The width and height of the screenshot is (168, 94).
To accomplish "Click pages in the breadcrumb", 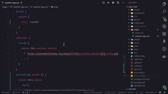I will point(5,7).
